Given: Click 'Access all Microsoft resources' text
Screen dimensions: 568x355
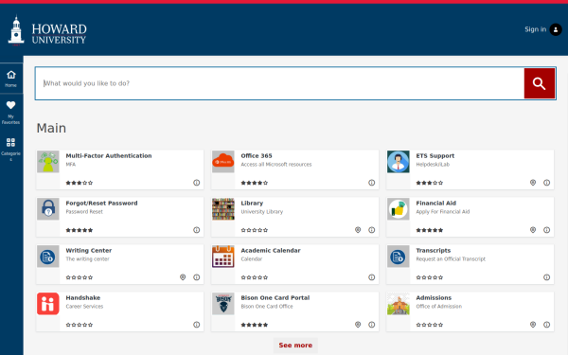Looking at the screenshot, I should pos(276,165).
